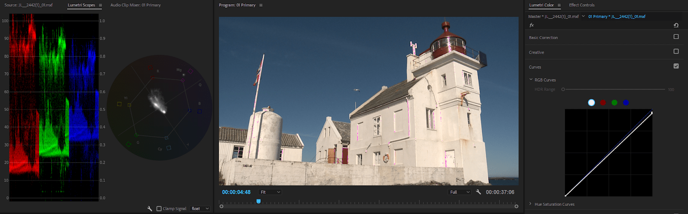Viewport: 688px width, 214px height.
Task: Open the float bit-depth dropdown
Action: 200,208
